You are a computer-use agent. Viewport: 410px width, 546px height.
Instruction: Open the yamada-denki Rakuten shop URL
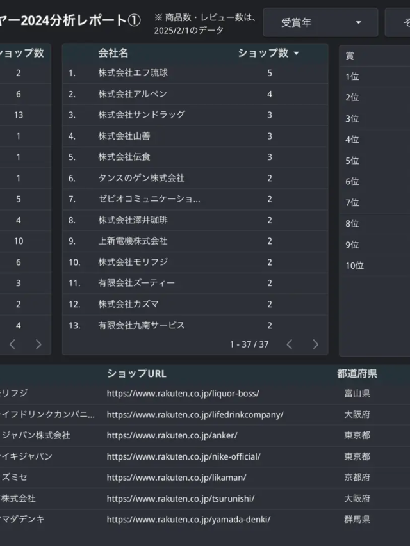coord(188,520)
